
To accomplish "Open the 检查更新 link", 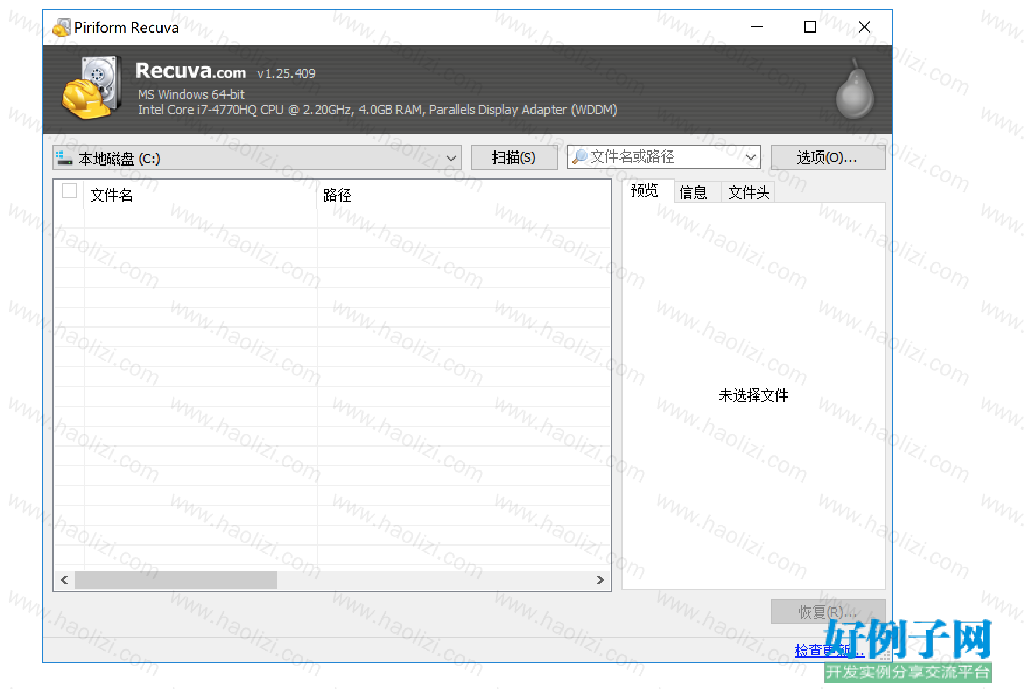I will (829, 650).
